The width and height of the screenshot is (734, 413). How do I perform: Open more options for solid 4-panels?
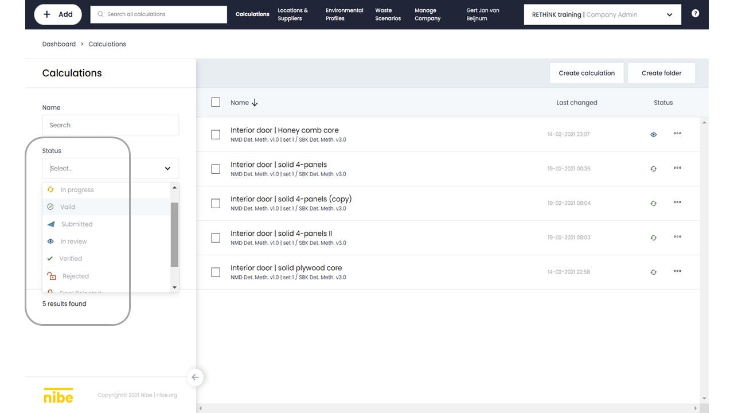677,168
